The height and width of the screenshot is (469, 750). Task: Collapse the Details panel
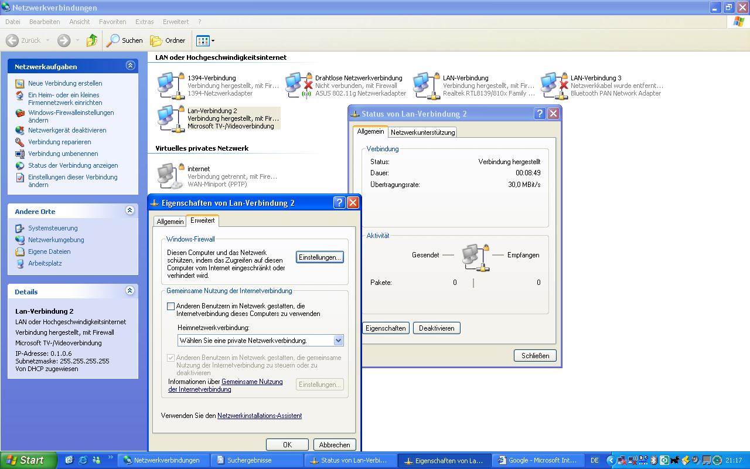130,291
